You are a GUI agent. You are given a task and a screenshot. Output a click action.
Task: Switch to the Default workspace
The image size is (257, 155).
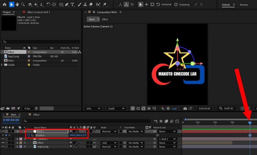[x=226, y=5]
